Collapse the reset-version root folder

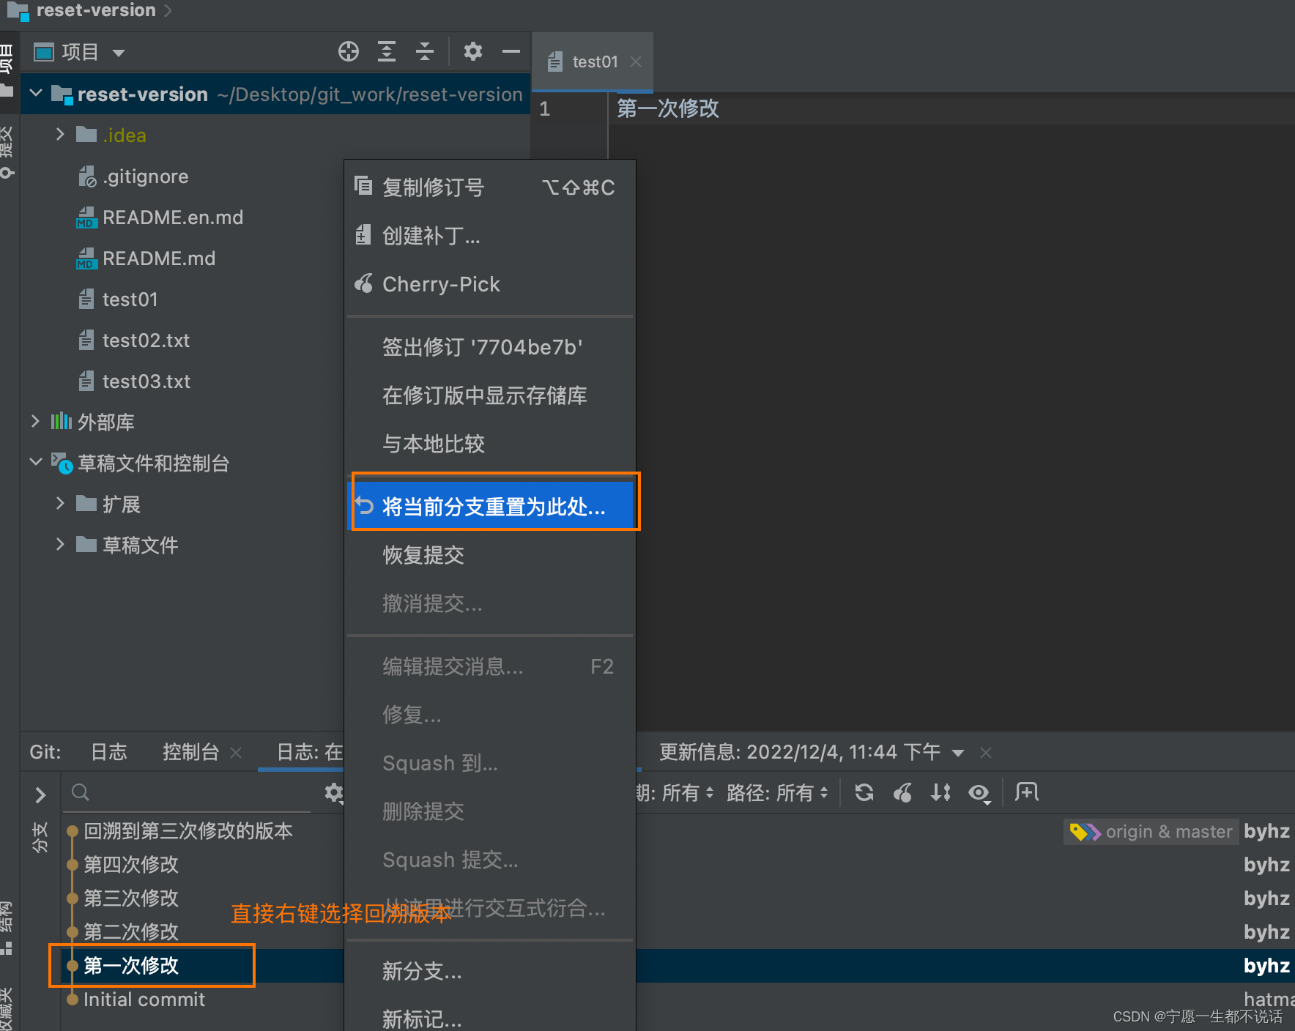pos(36,94)
